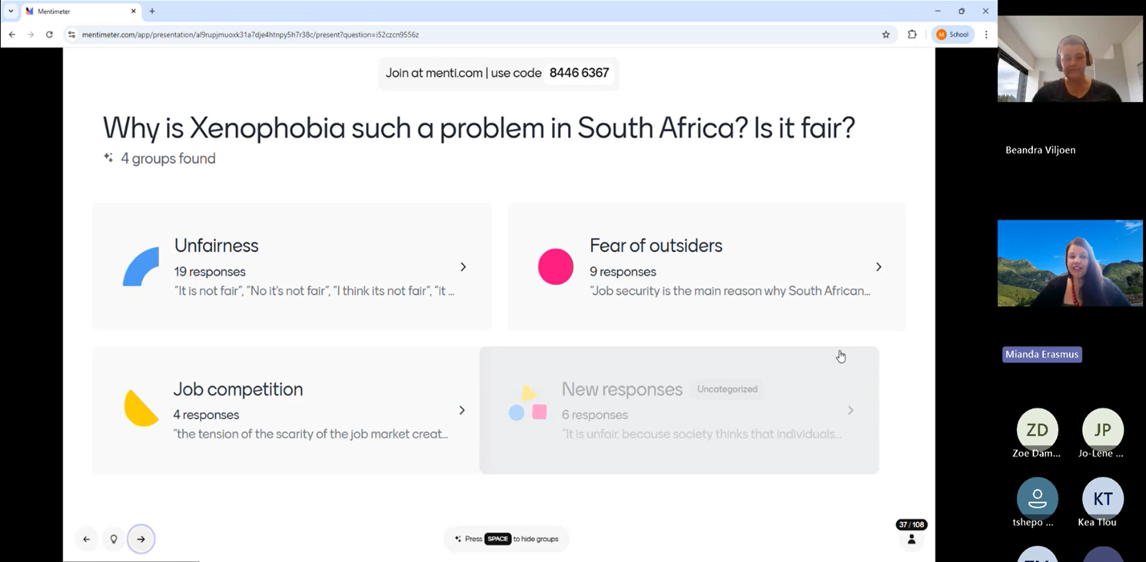The width and height of the screenshot is (1146, 562).
Task: Select the Mentimeter browser tab
Action: [x=77, y=12]
